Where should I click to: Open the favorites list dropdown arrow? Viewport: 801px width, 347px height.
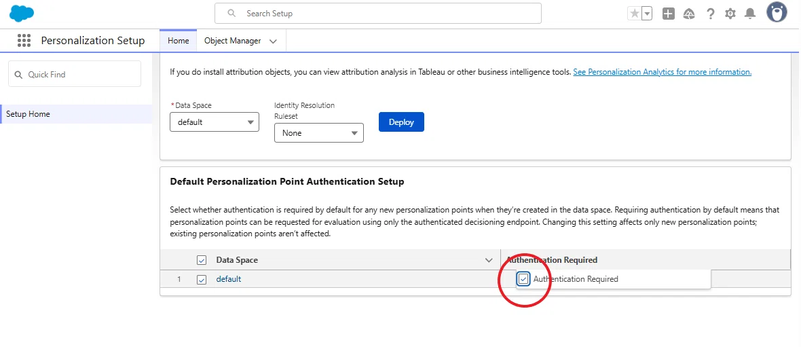[647, 14]
